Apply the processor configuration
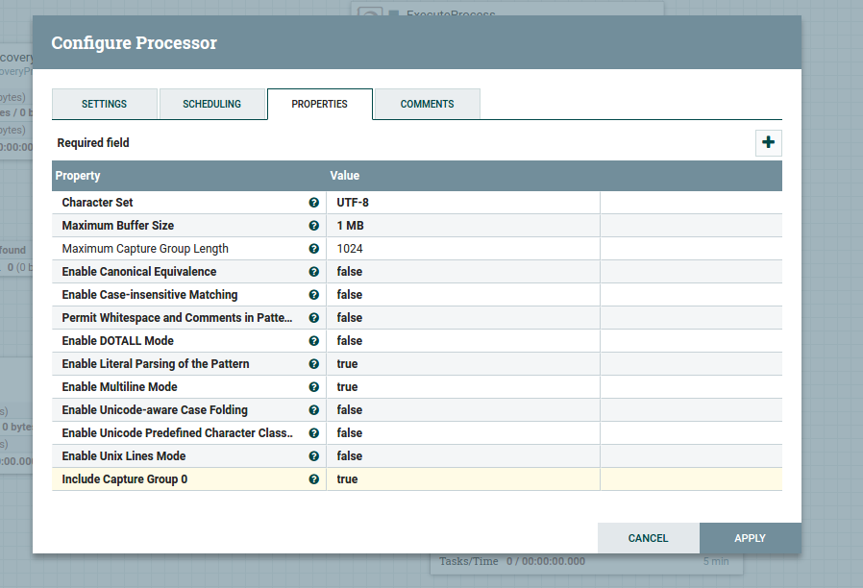This screenshot has height=588, width=863. click(x=751, y=538)
